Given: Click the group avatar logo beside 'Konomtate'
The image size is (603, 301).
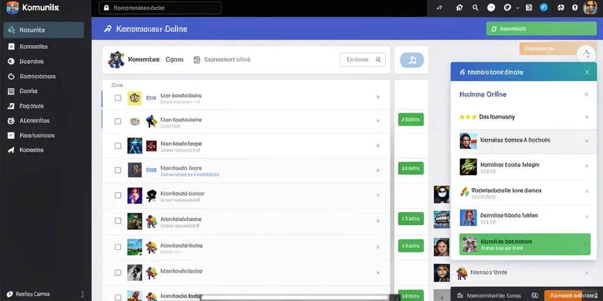Looking at the screenshot, I should point(116,60).
